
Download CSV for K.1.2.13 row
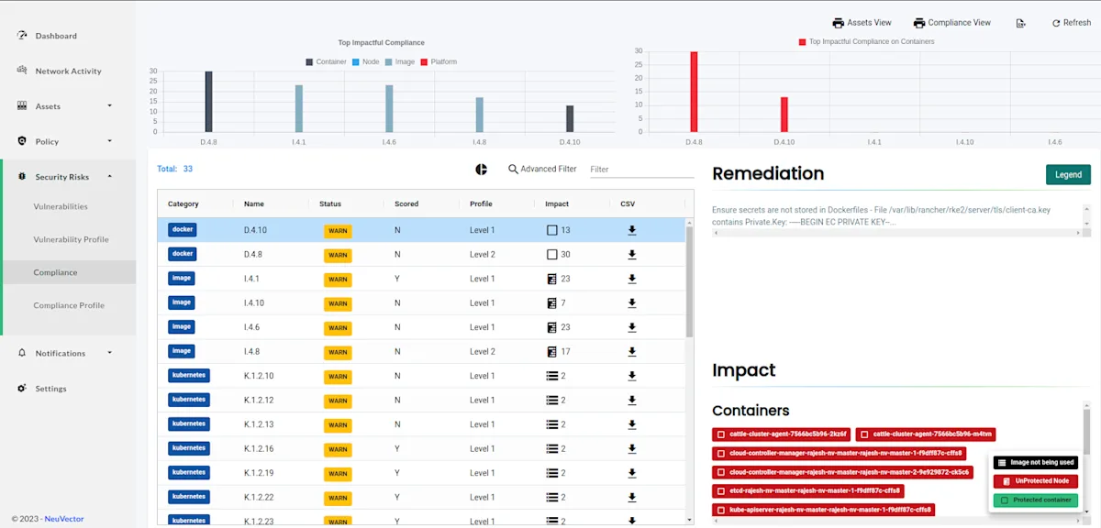632,424
